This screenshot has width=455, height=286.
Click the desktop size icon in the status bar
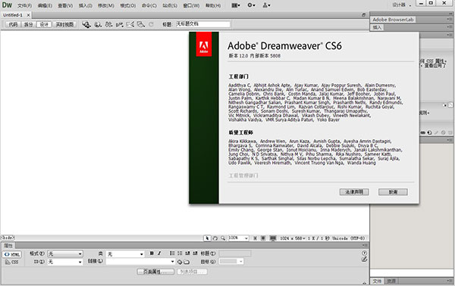click(273, 238)
